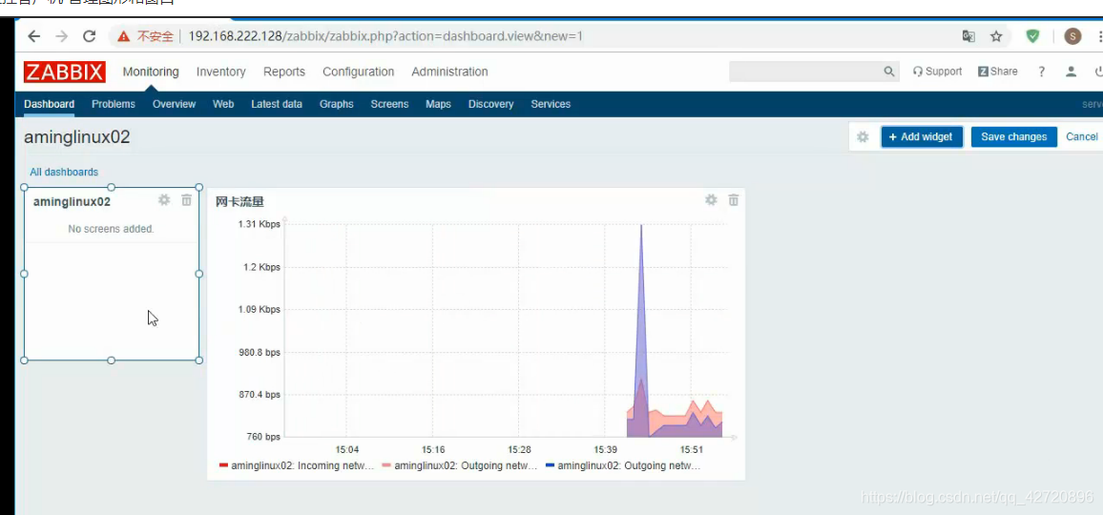Click the ZABBIX logo
The width and height of the screenshot is (1103, 515).
click(65, 72)
